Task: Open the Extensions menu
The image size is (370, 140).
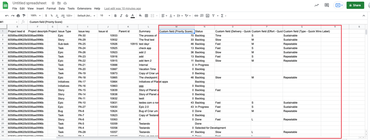Action: coord(84,8)
